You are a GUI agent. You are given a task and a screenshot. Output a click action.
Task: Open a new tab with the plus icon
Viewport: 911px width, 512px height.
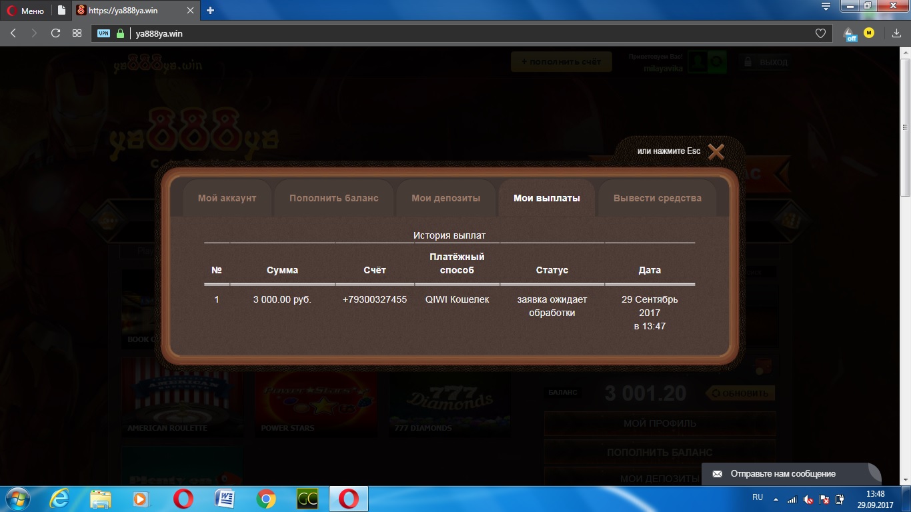click(x=211, y=10)
